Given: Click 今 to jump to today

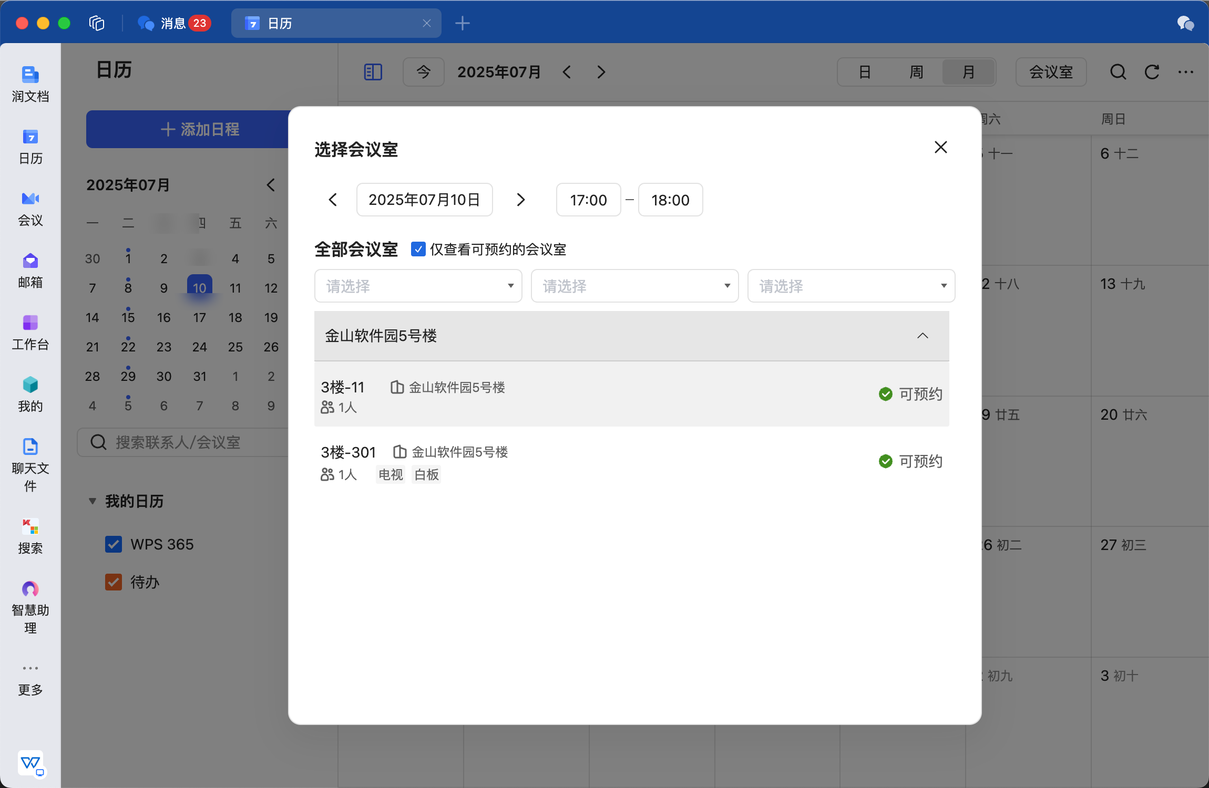Looking at the screenshot, I should (424, 72).
